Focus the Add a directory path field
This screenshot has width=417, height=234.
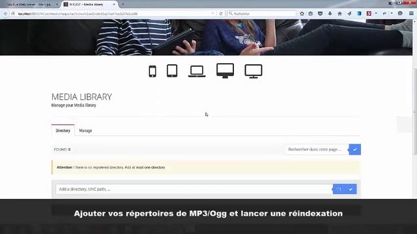pos(194,189)
